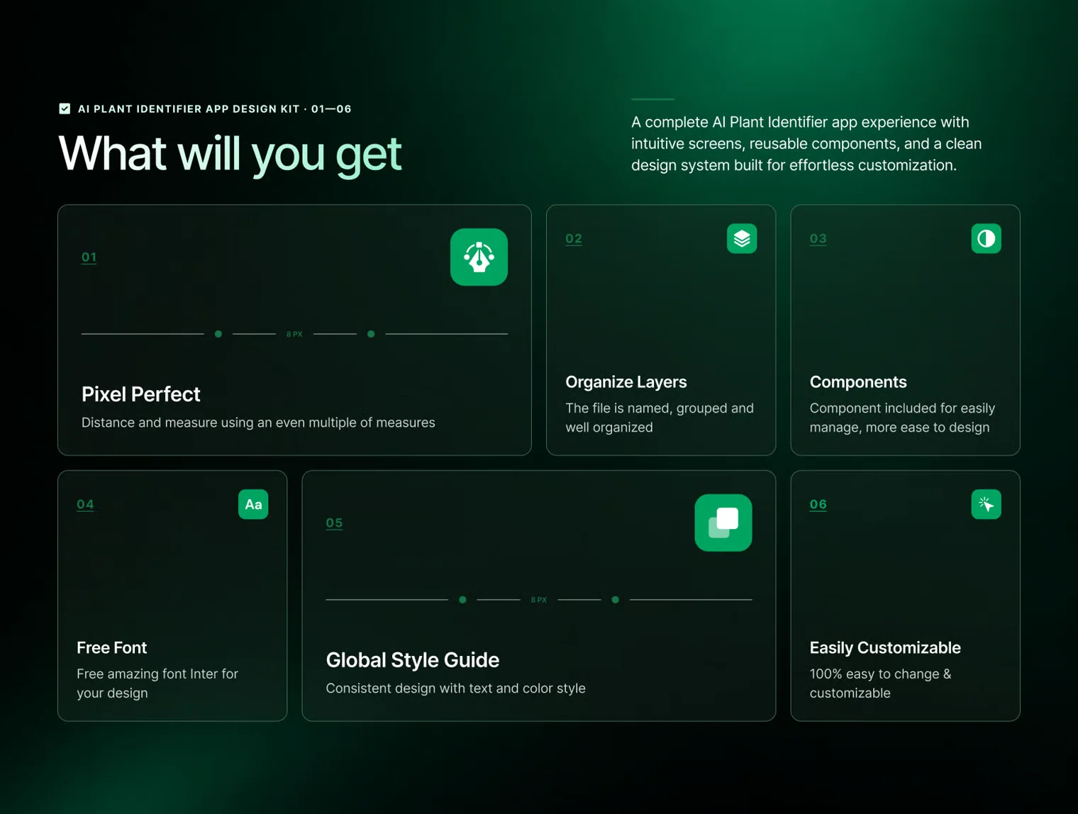Select the Aa typography icon in Free Font card
The height and width of the screenshot is (814, 1078).
point(253,504)
